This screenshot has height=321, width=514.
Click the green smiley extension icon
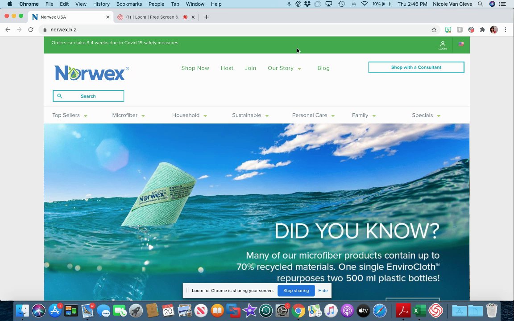pyautogui.click(x=448, y=30)
